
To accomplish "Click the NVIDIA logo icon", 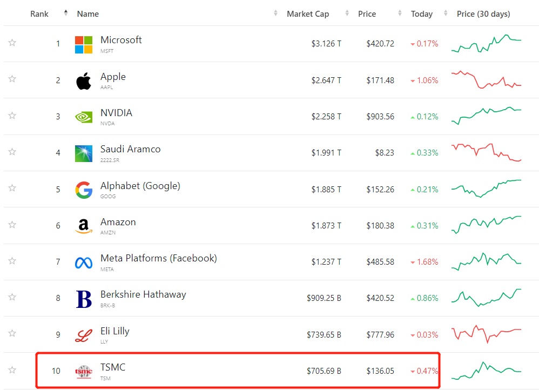I will point(84,117).
